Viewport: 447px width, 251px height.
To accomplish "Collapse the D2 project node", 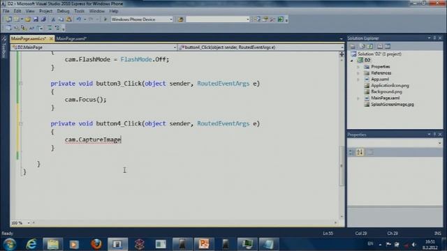I will click(x=352, y=61).
